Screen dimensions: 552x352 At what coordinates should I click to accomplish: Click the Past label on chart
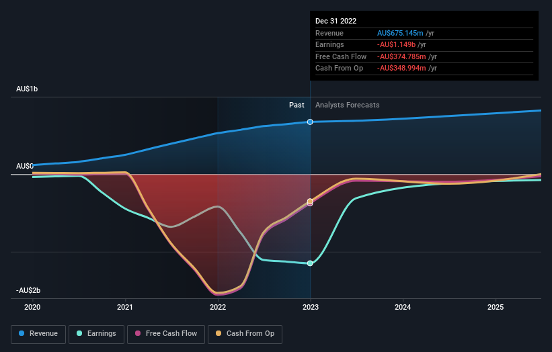point(297,105)
